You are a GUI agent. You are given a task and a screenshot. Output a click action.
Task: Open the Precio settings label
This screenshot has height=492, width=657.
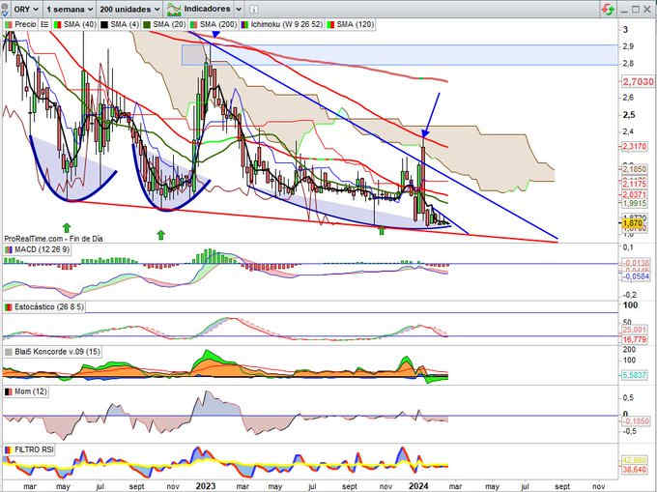(x=21, y=24)
